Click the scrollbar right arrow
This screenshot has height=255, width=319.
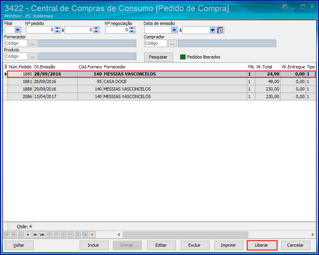313,235
